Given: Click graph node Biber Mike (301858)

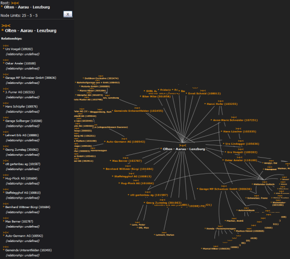Looking at the screenshot, I should (156, 96).
